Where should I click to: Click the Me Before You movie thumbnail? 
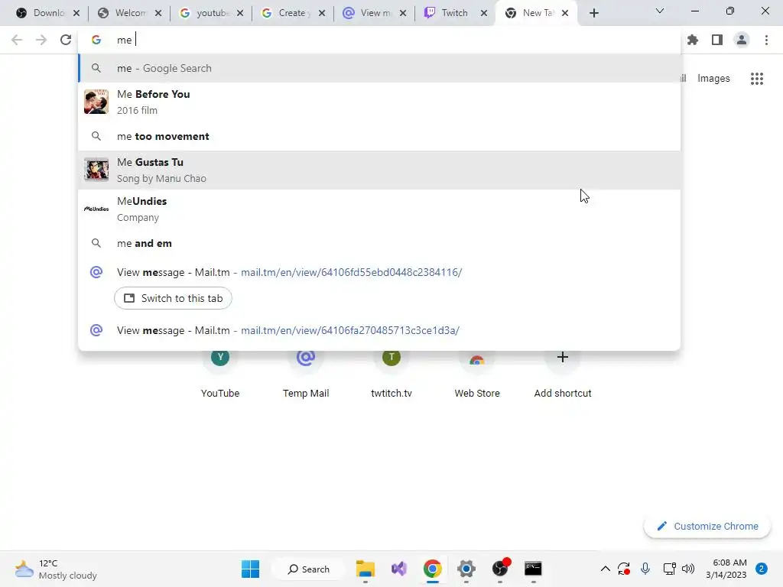pos(96,102)
